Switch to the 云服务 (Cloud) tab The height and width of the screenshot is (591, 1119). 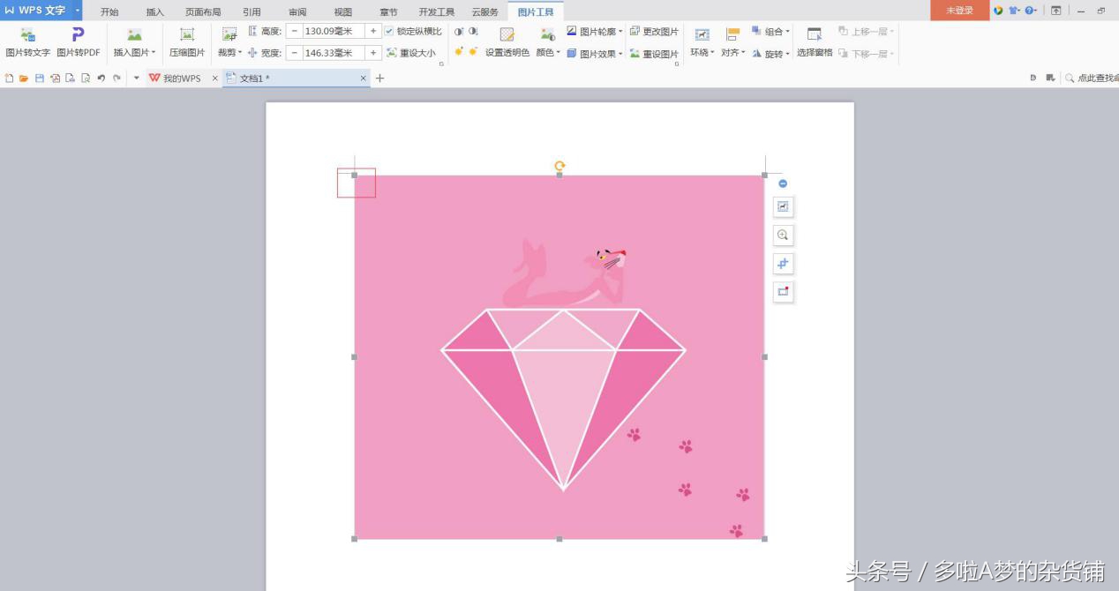point(484,11)
